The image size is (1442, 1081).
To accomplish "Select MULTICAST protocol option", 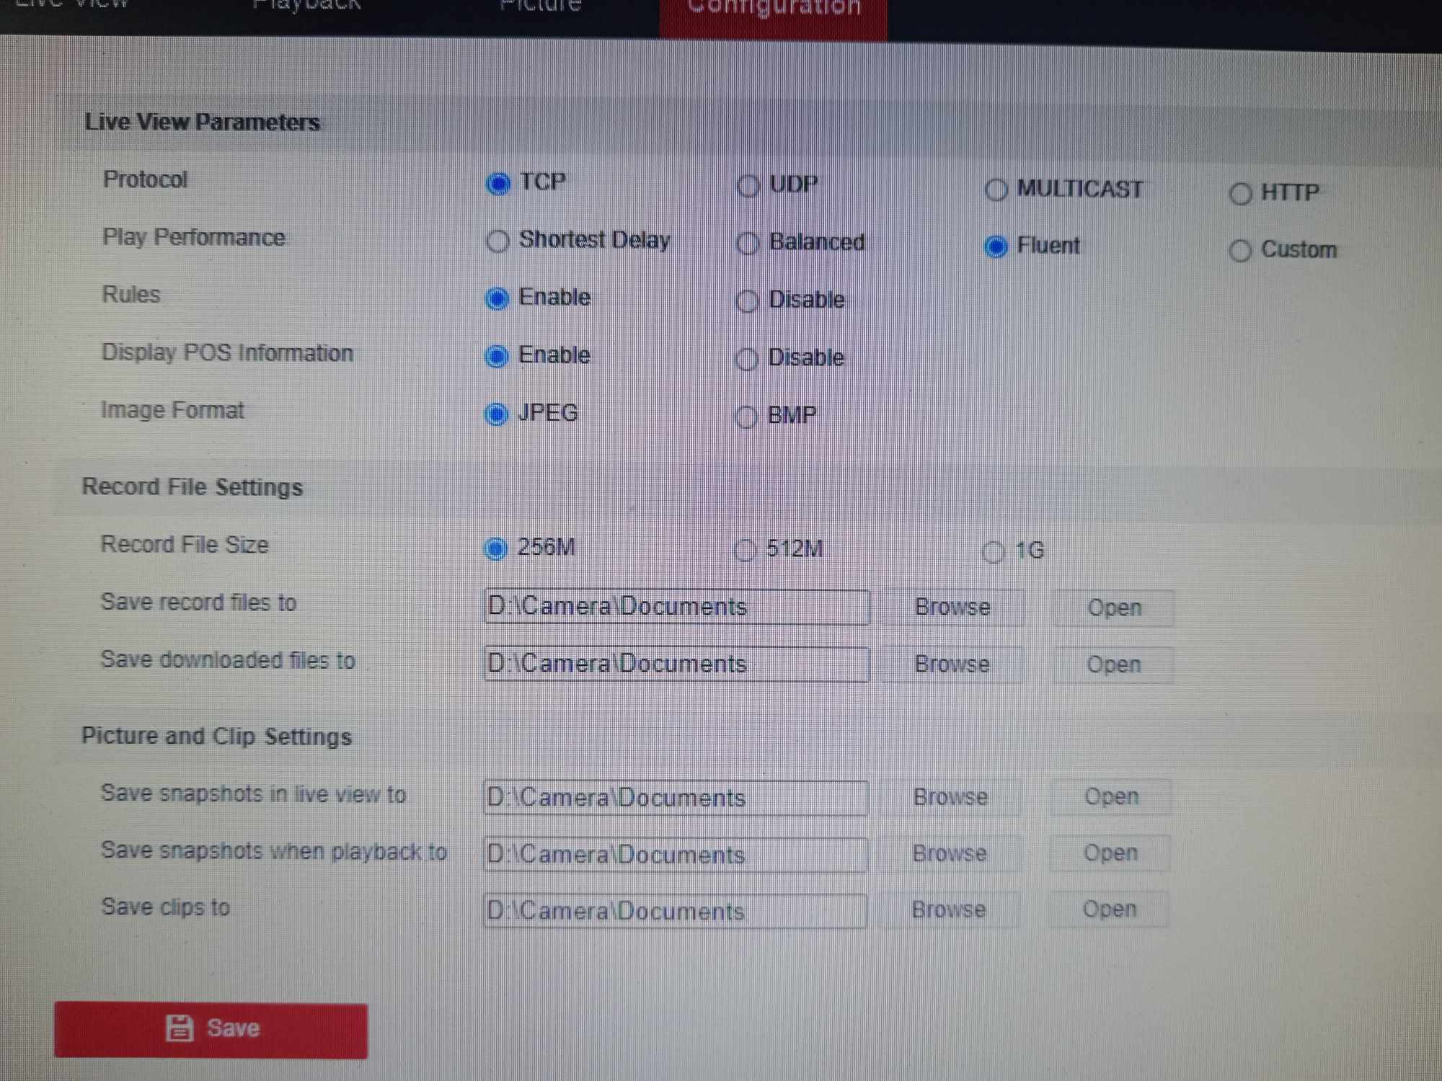I will click(x=996, y=190).
